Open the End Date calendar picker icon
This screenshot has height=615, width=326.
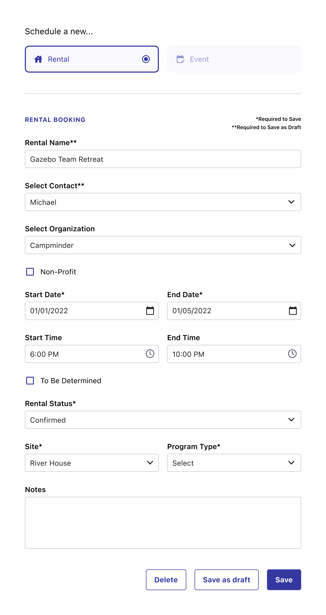(x=293, y=311)
